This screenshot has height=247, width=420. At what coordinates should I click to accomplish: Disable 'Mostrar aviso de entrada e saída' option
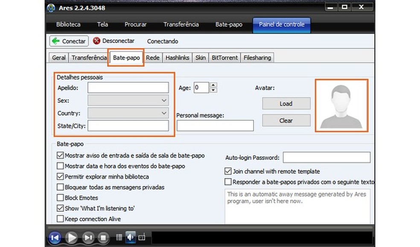[x=60, y=155]
